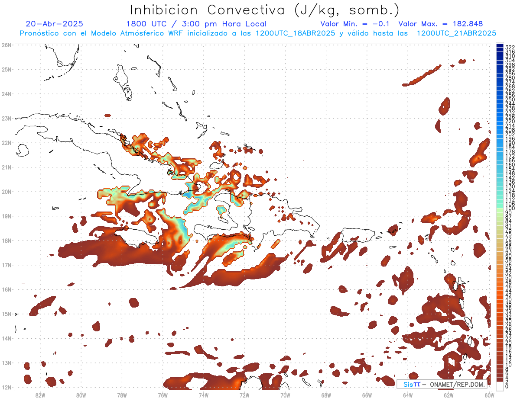Click the "Valor Max. = 182.848" text
Image resolution: width=520 pixels, height=401 pixels.
(x=441, y=24)
